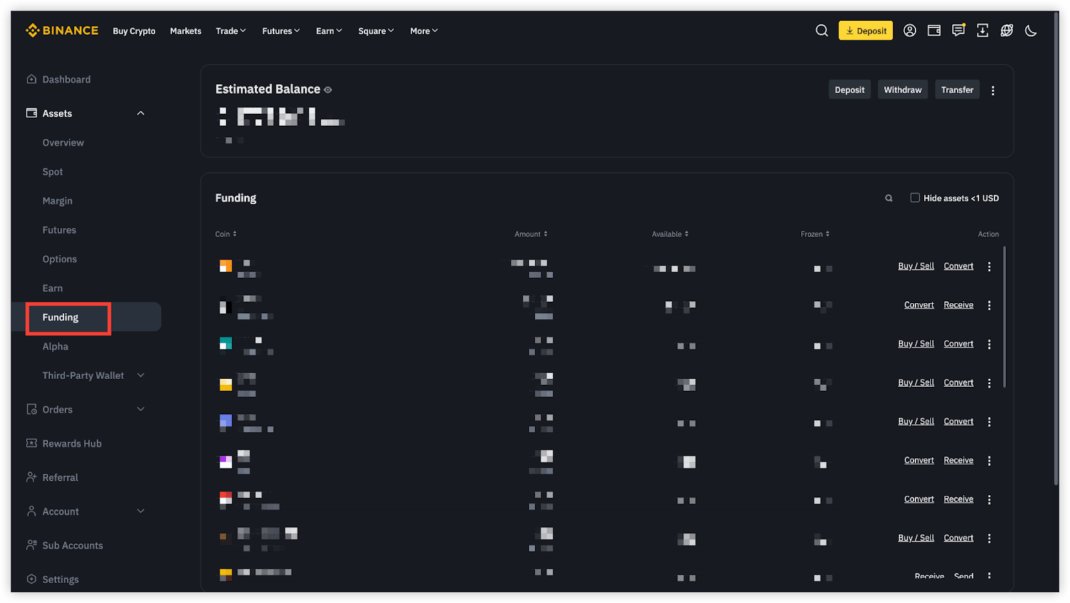Screen dimensions: 1070x603
Task: Click Convert in the blue coin row
Action: tap(958, 422)
